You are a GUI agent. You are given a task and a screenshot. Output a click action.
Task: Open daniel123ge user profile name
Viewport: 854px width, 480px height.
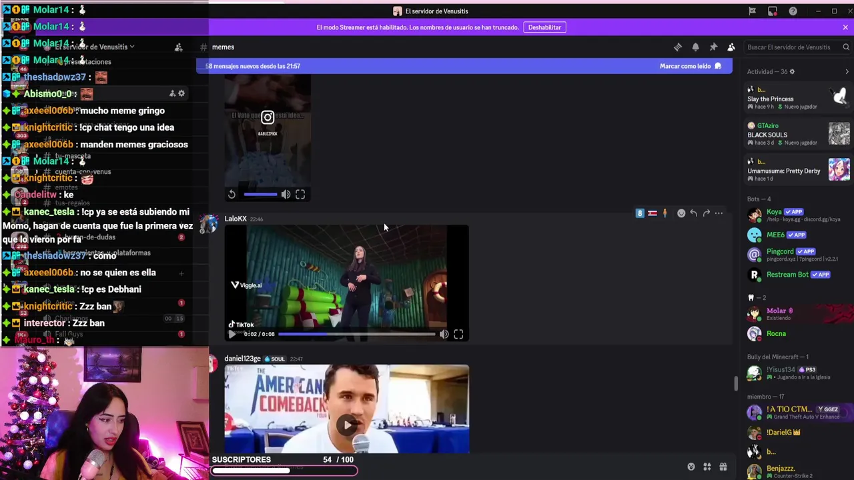(242, 359)
